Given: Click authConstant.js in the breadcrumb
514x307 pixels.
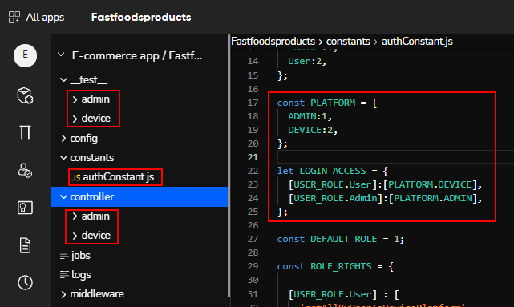Looking at the screenshot, I should [417, 42].
